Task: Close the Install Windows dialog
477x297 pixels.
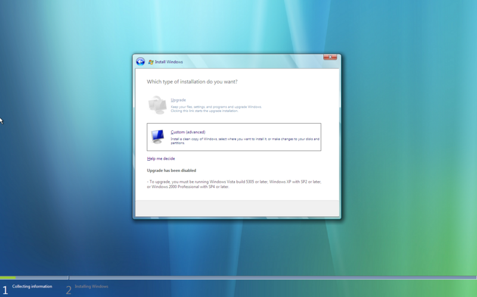Action: (330, 57)
